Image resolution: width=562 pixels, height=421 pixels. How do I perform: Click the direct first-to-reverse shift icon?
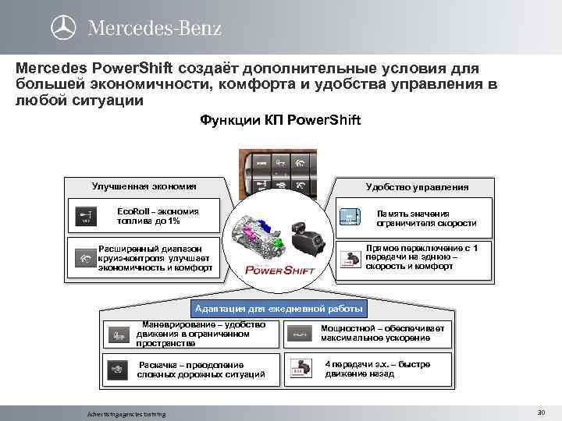(350, 259)
